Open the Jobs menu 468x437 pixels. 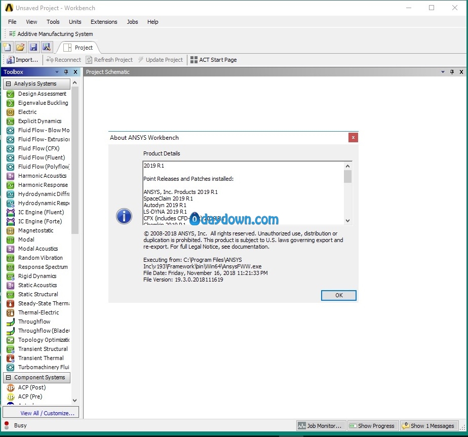[x=132, y=22]
